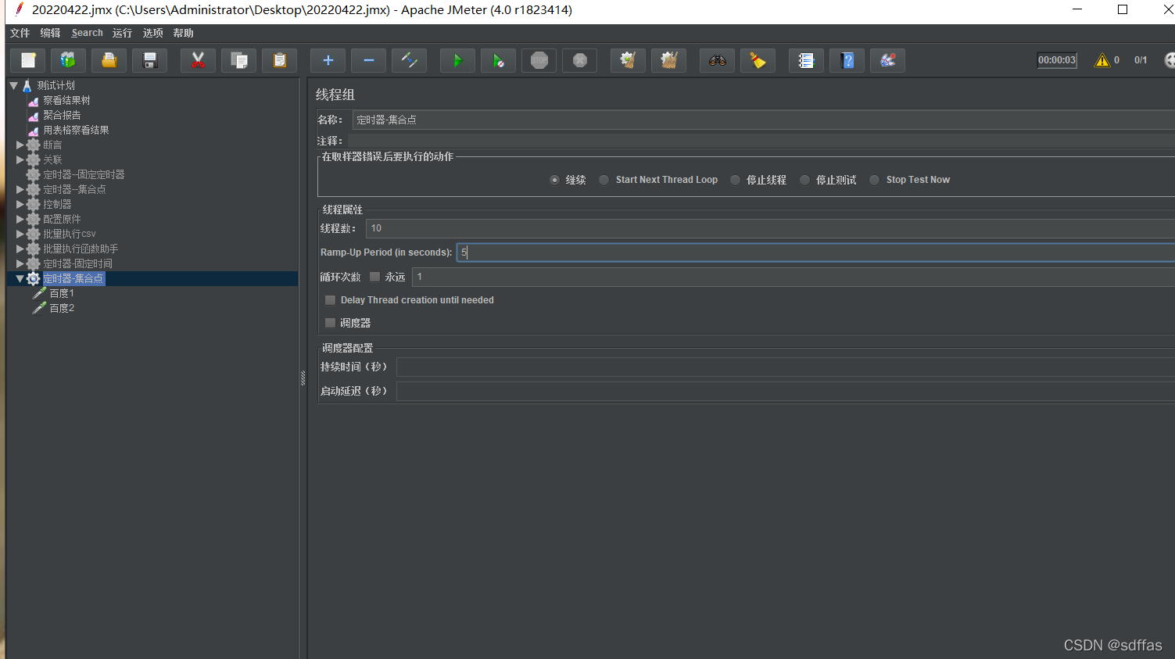This screenshot has width=1175, height=659.
Task: Expand the 断言 tree node
Action: coord(20,145)
